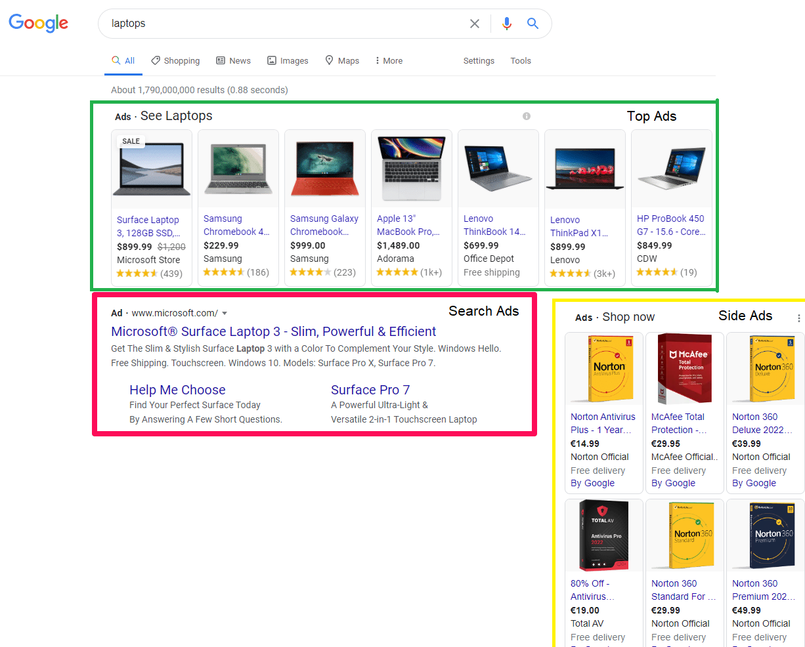
Task: Click the Adorama seller name
Action: [395, 259]
